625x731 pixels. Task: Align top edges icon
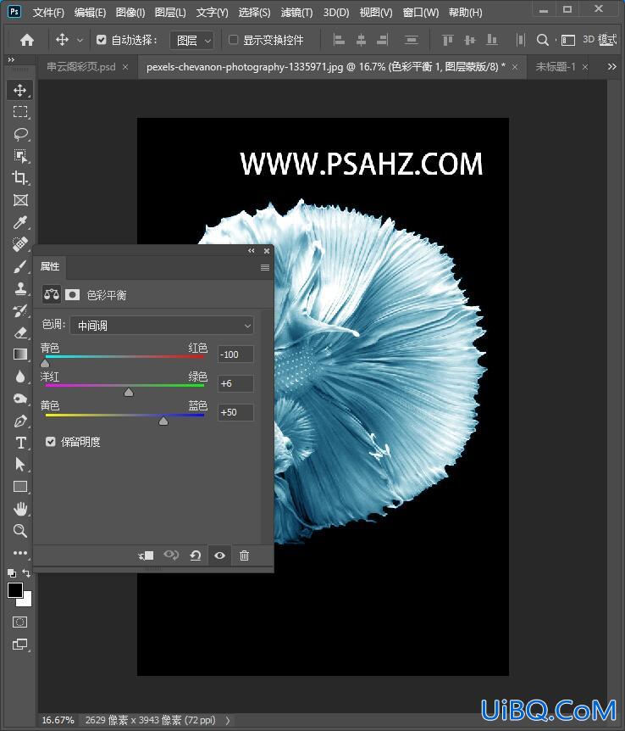tap(447, 40)
